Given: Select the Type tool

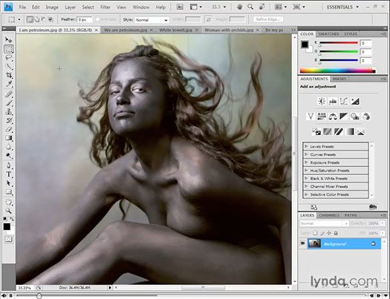Looking at the screenshot, I should (9, 174).
